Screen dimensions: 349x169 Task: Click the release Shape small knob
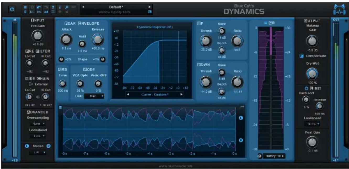103,59
